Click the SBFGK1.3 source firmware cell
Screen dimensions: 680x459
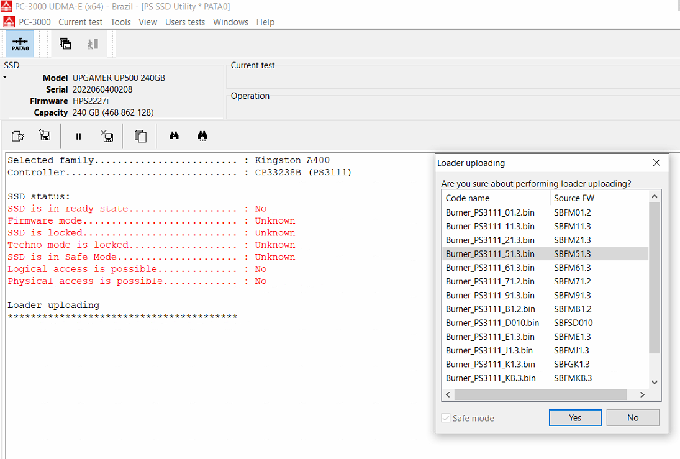[x=571, y=365]
